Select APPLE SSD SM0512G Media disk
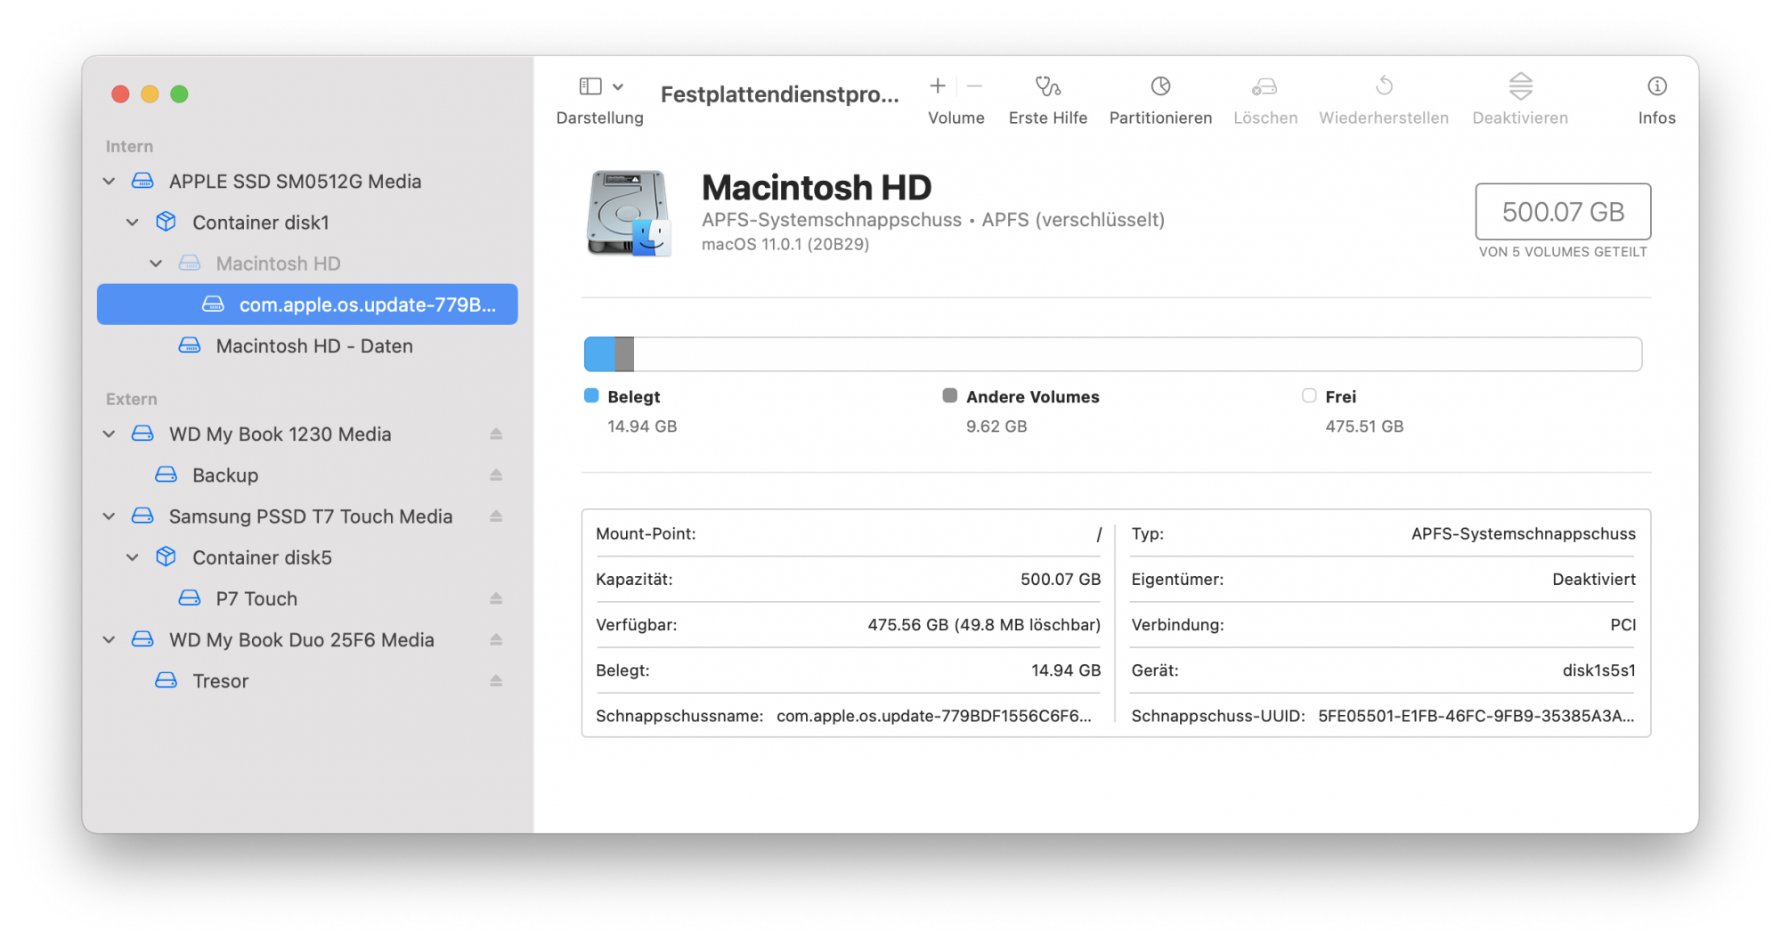Image resolution: width=1781 pixels, height=942 pixels. point(307,182)
